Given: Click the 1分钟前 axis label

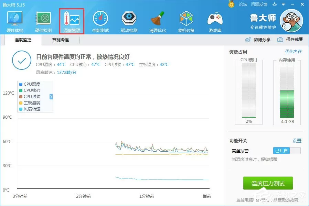Looking at the screenshot, I should [x=147, y=196].
